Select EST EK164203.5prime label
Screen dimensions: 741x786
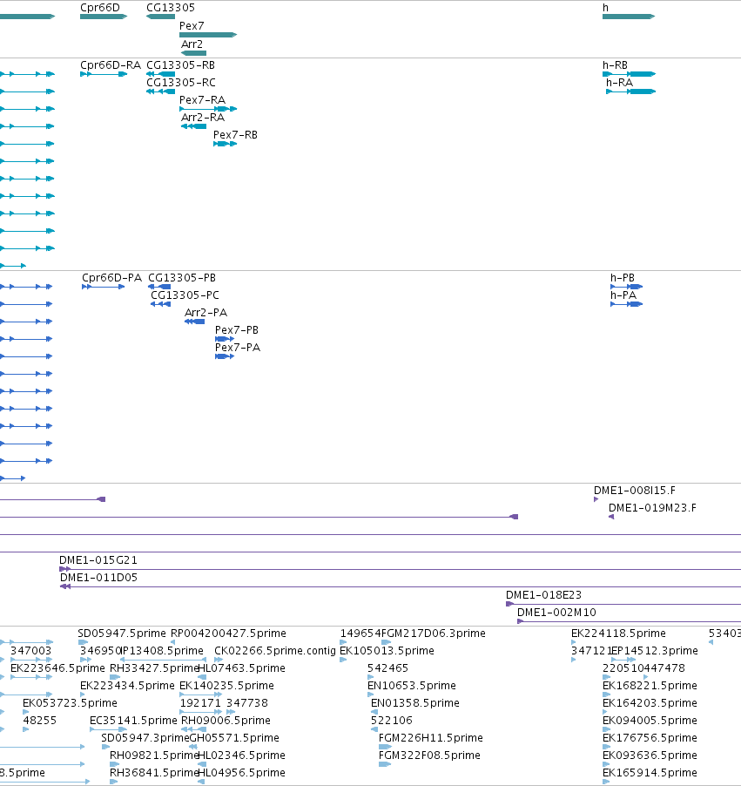(x=650, y=703)
